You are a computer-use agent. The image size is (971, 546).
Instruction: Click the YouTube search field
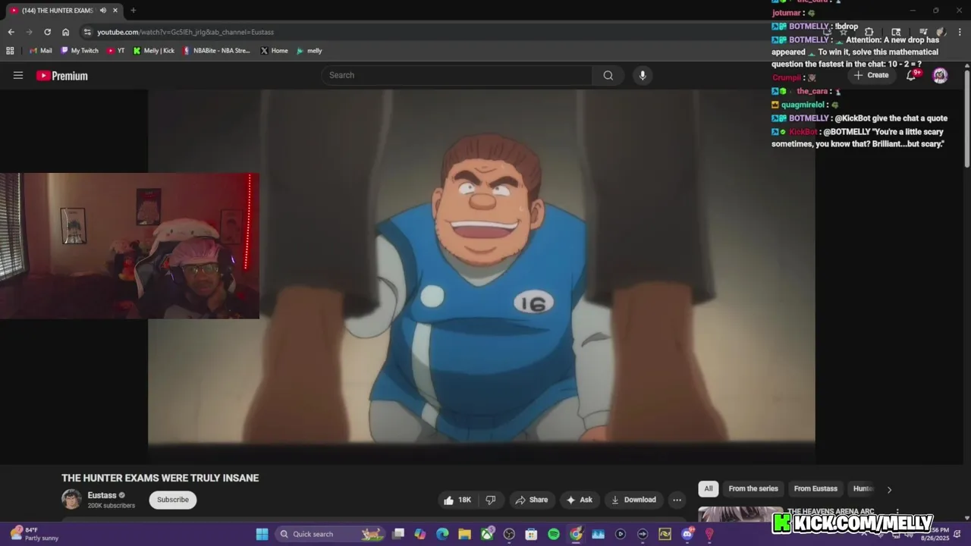pos(457,75)
